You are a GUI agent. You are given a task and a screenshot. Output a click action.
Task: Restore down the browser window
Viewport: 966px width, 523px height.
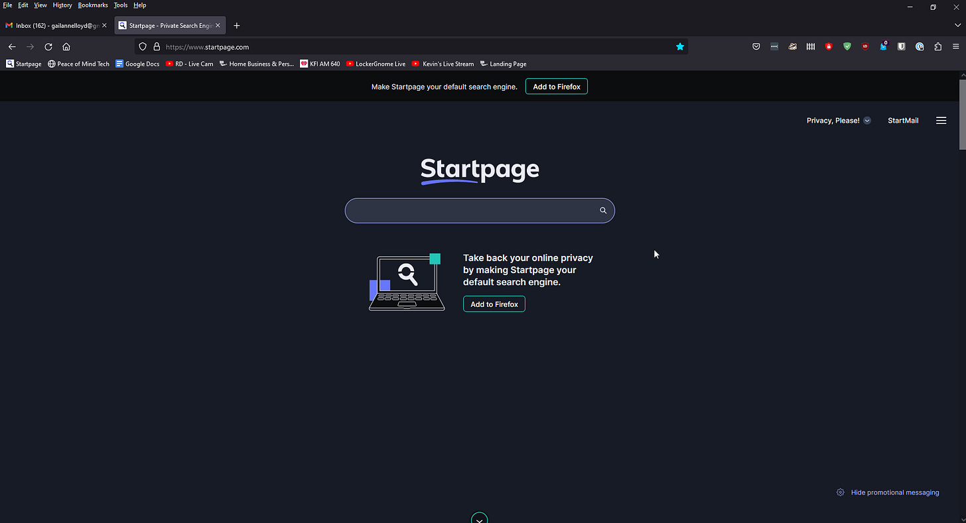[x=933, y=7]
